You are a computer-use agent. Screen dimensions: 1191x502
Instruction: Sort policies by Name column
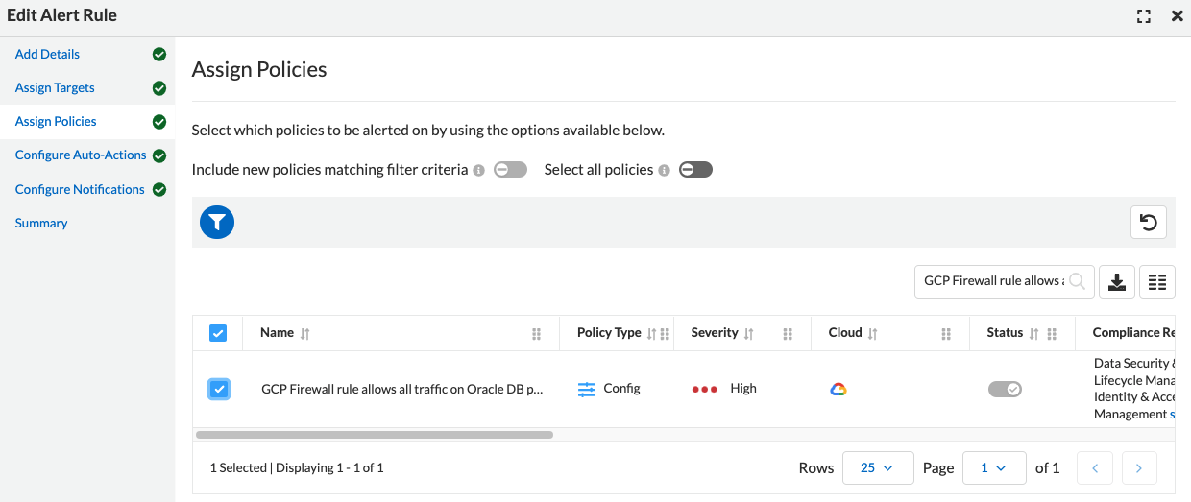(x=305, y=334)
